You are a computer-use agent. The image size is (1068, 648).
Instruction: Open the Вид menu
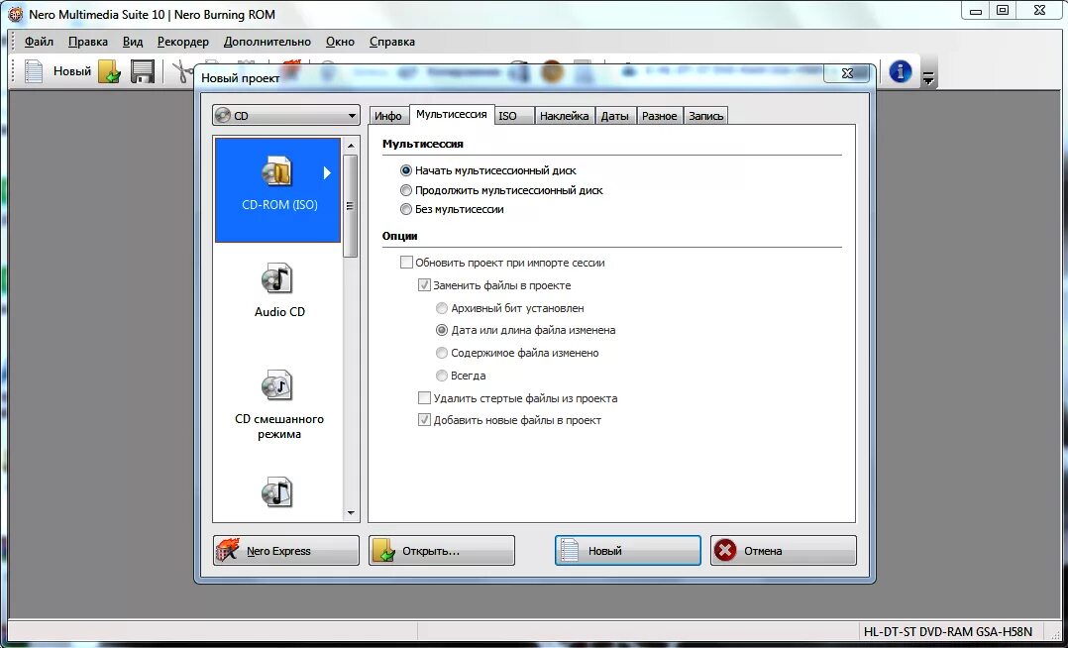(x=133, y=42)
